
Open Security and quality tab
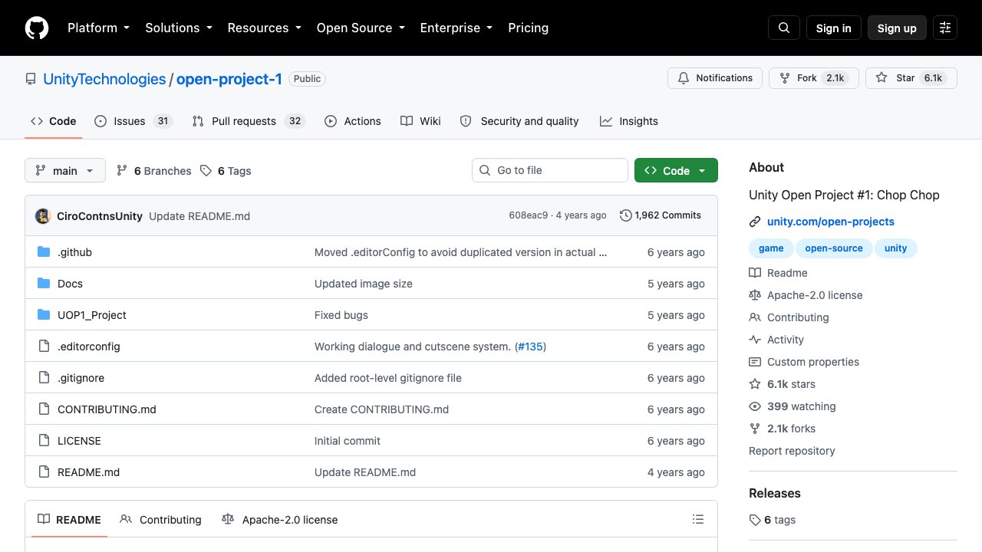tap(519, 121)
